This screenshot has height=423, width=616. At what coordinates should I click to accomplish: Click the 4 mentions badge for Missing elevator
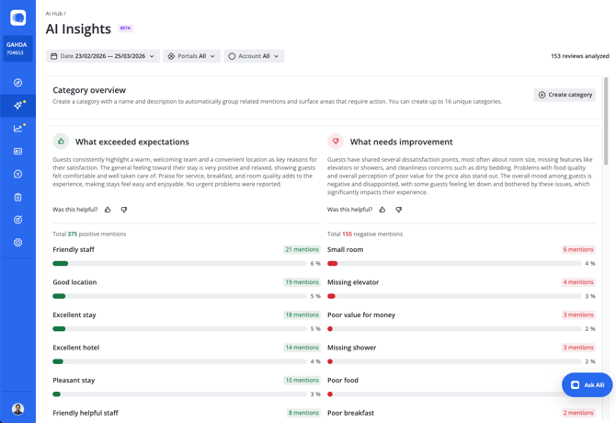pos(578,282)
